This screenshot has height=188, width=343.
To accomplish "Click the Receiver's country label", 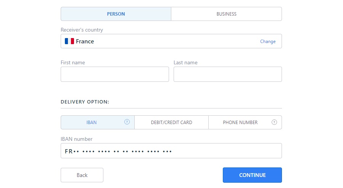I will point(82,30).
